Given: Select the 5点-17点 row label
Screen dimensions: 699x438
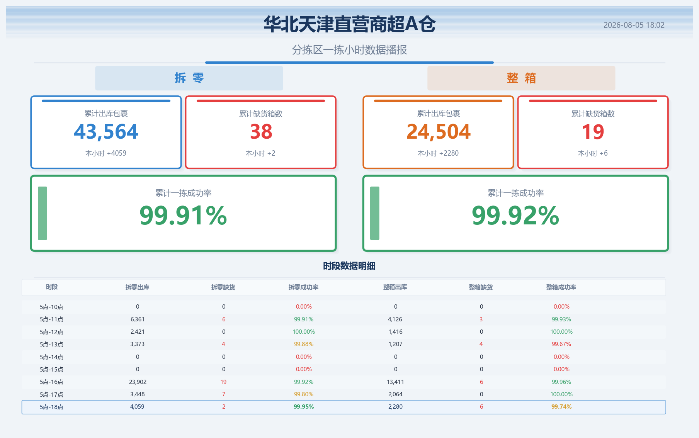Looking at the screenshot, I should click(x=51, y=394).
